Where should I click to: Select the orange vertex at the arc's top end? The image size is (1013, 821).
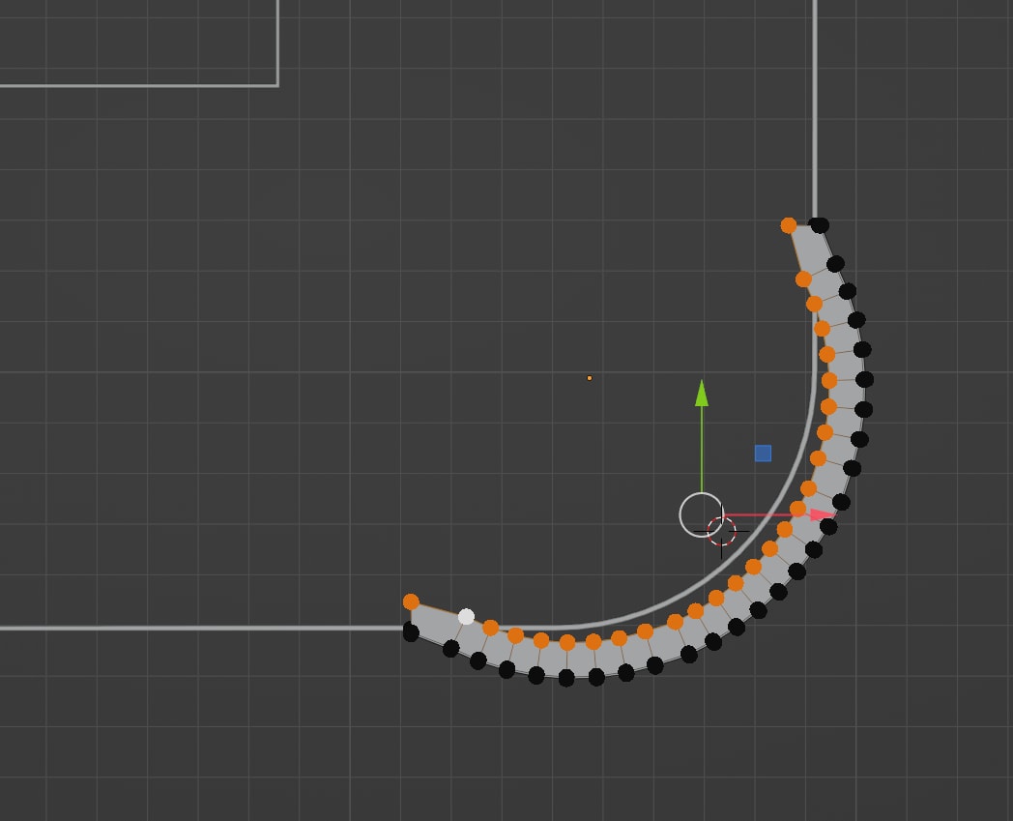(x=788, y=225)
